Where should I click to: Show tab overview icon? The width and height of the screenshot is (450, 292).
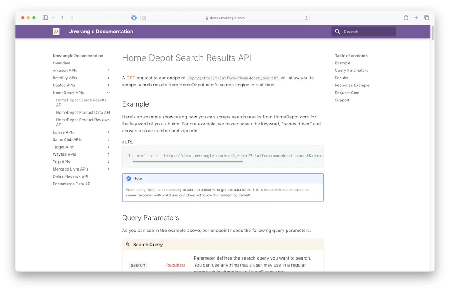point(426,18)
